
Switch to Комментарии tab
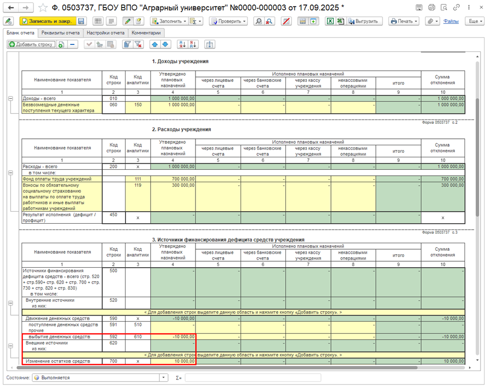click(x=146, y=33)
